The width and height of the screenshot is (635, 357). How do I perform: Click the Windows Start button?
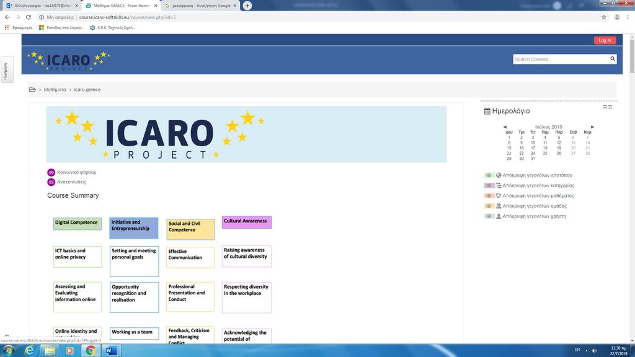pyautogui.click(x=9, y=350)
